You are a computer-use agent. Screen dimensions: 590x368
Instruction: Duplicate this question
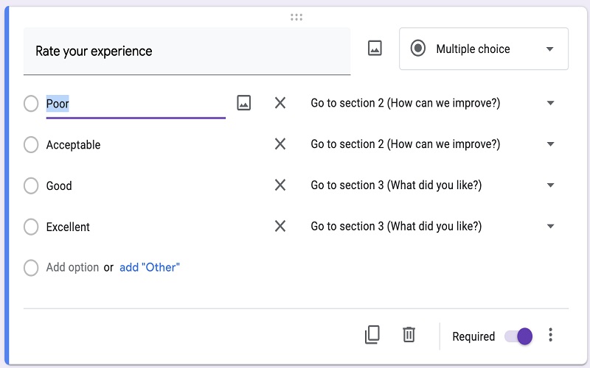(x=372, y=336)
